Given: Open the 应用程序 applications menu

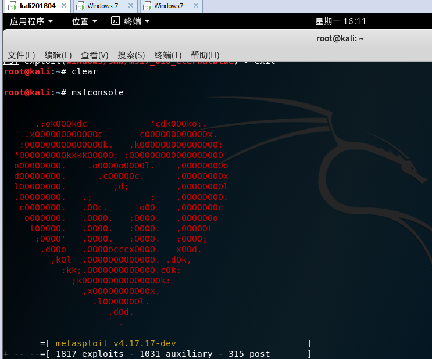Looking at the screenshot, I should (31, 21).
